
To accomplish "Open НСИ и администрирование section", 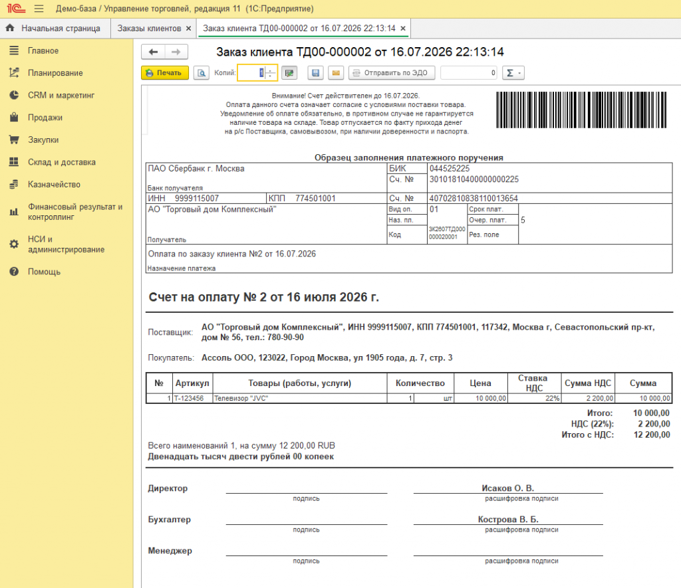I will click(66, 245).
